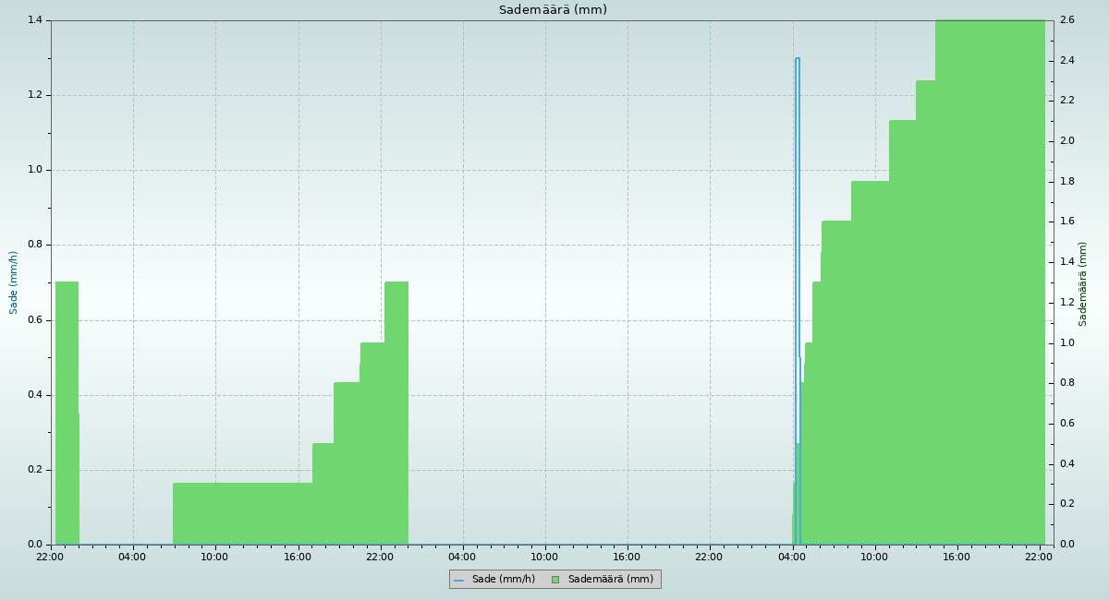The height and width of the screenshot is (600, 1109).
Task: Click the chart title at the top
Action: 553,10
